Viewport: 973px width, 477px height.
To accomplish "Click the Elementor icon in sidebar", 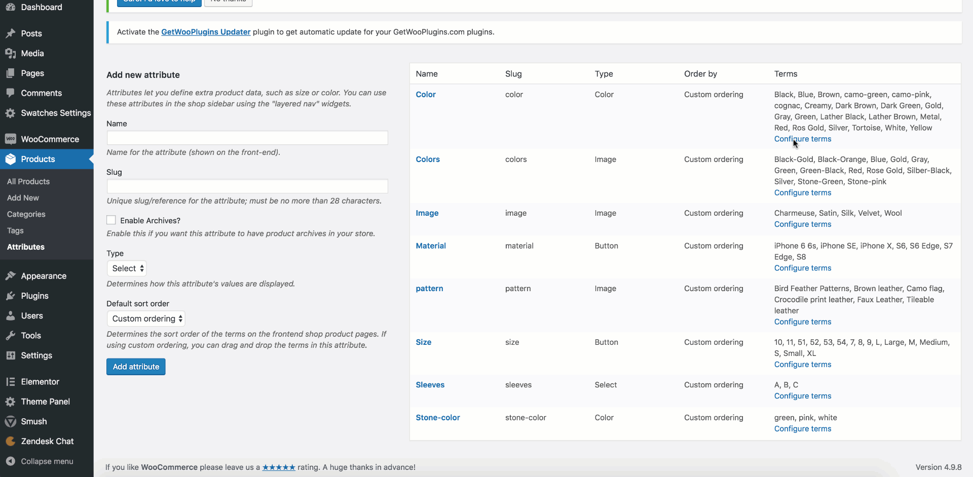I will point(10,382).
